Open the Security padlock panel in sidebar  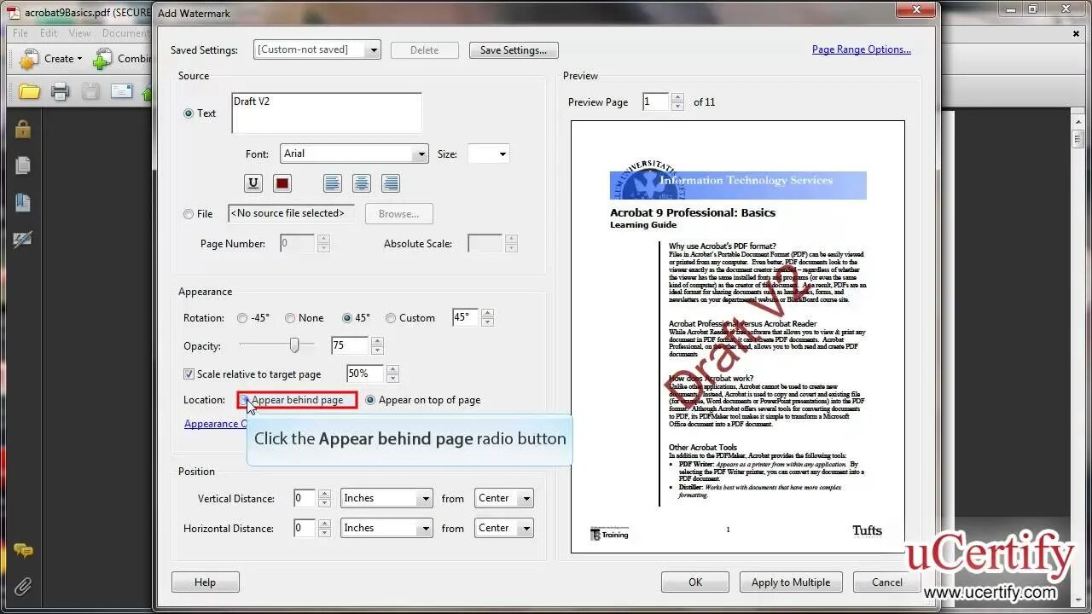pos(22,129)
